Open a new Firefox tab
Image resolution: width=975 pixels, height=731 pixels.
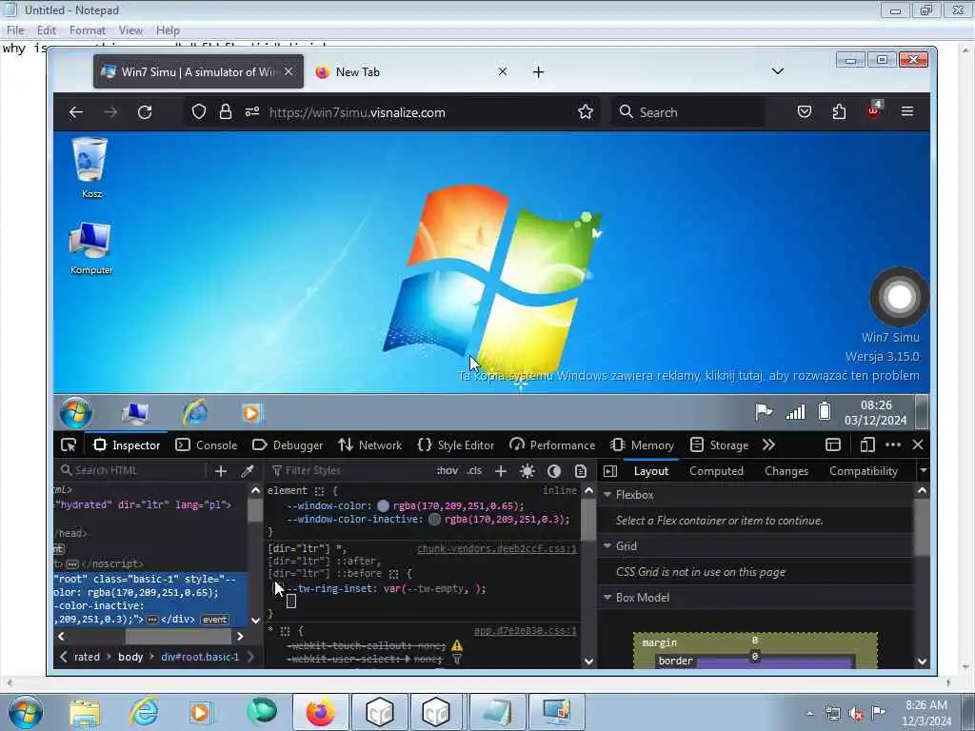pos(539,72)
